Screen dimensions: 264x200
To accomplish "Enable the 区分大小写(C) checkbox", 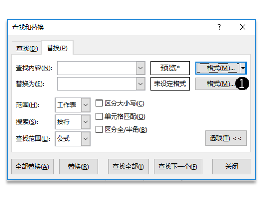I will [x=99, y=103].
